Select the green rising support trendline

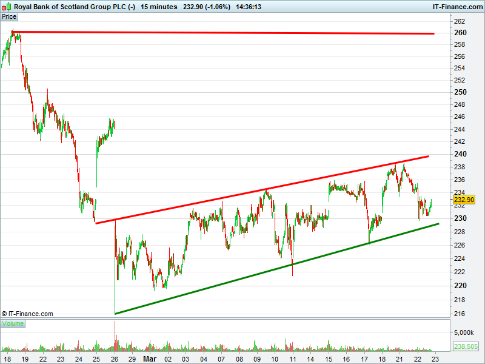277,269
